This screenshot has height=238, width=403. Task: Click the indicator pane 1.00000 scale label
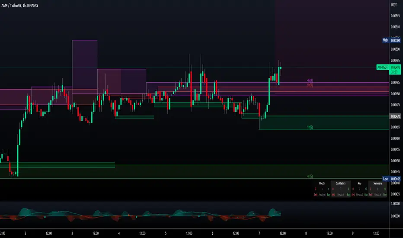pos(395,204)
